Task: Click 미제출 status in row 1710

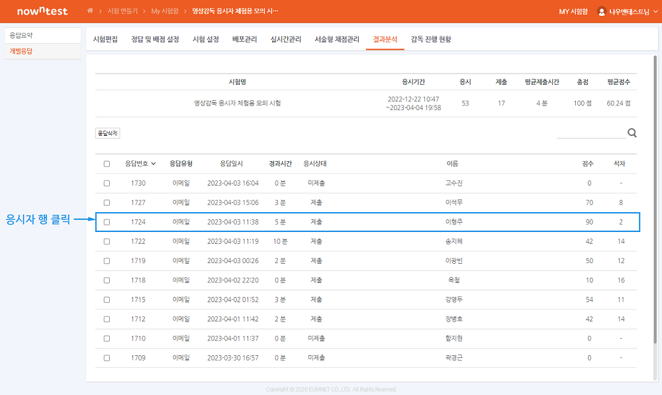Action: pos(316,339)
